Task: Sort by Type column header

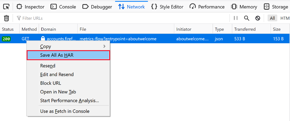Action: tap(222, 29)
